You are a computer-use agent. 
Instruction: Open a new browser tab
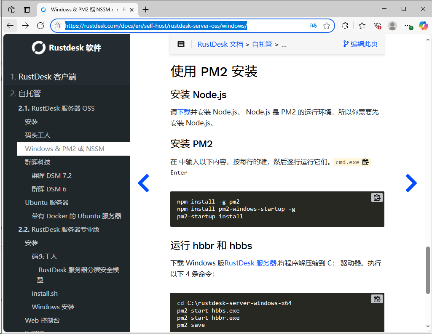pos(145,10)
